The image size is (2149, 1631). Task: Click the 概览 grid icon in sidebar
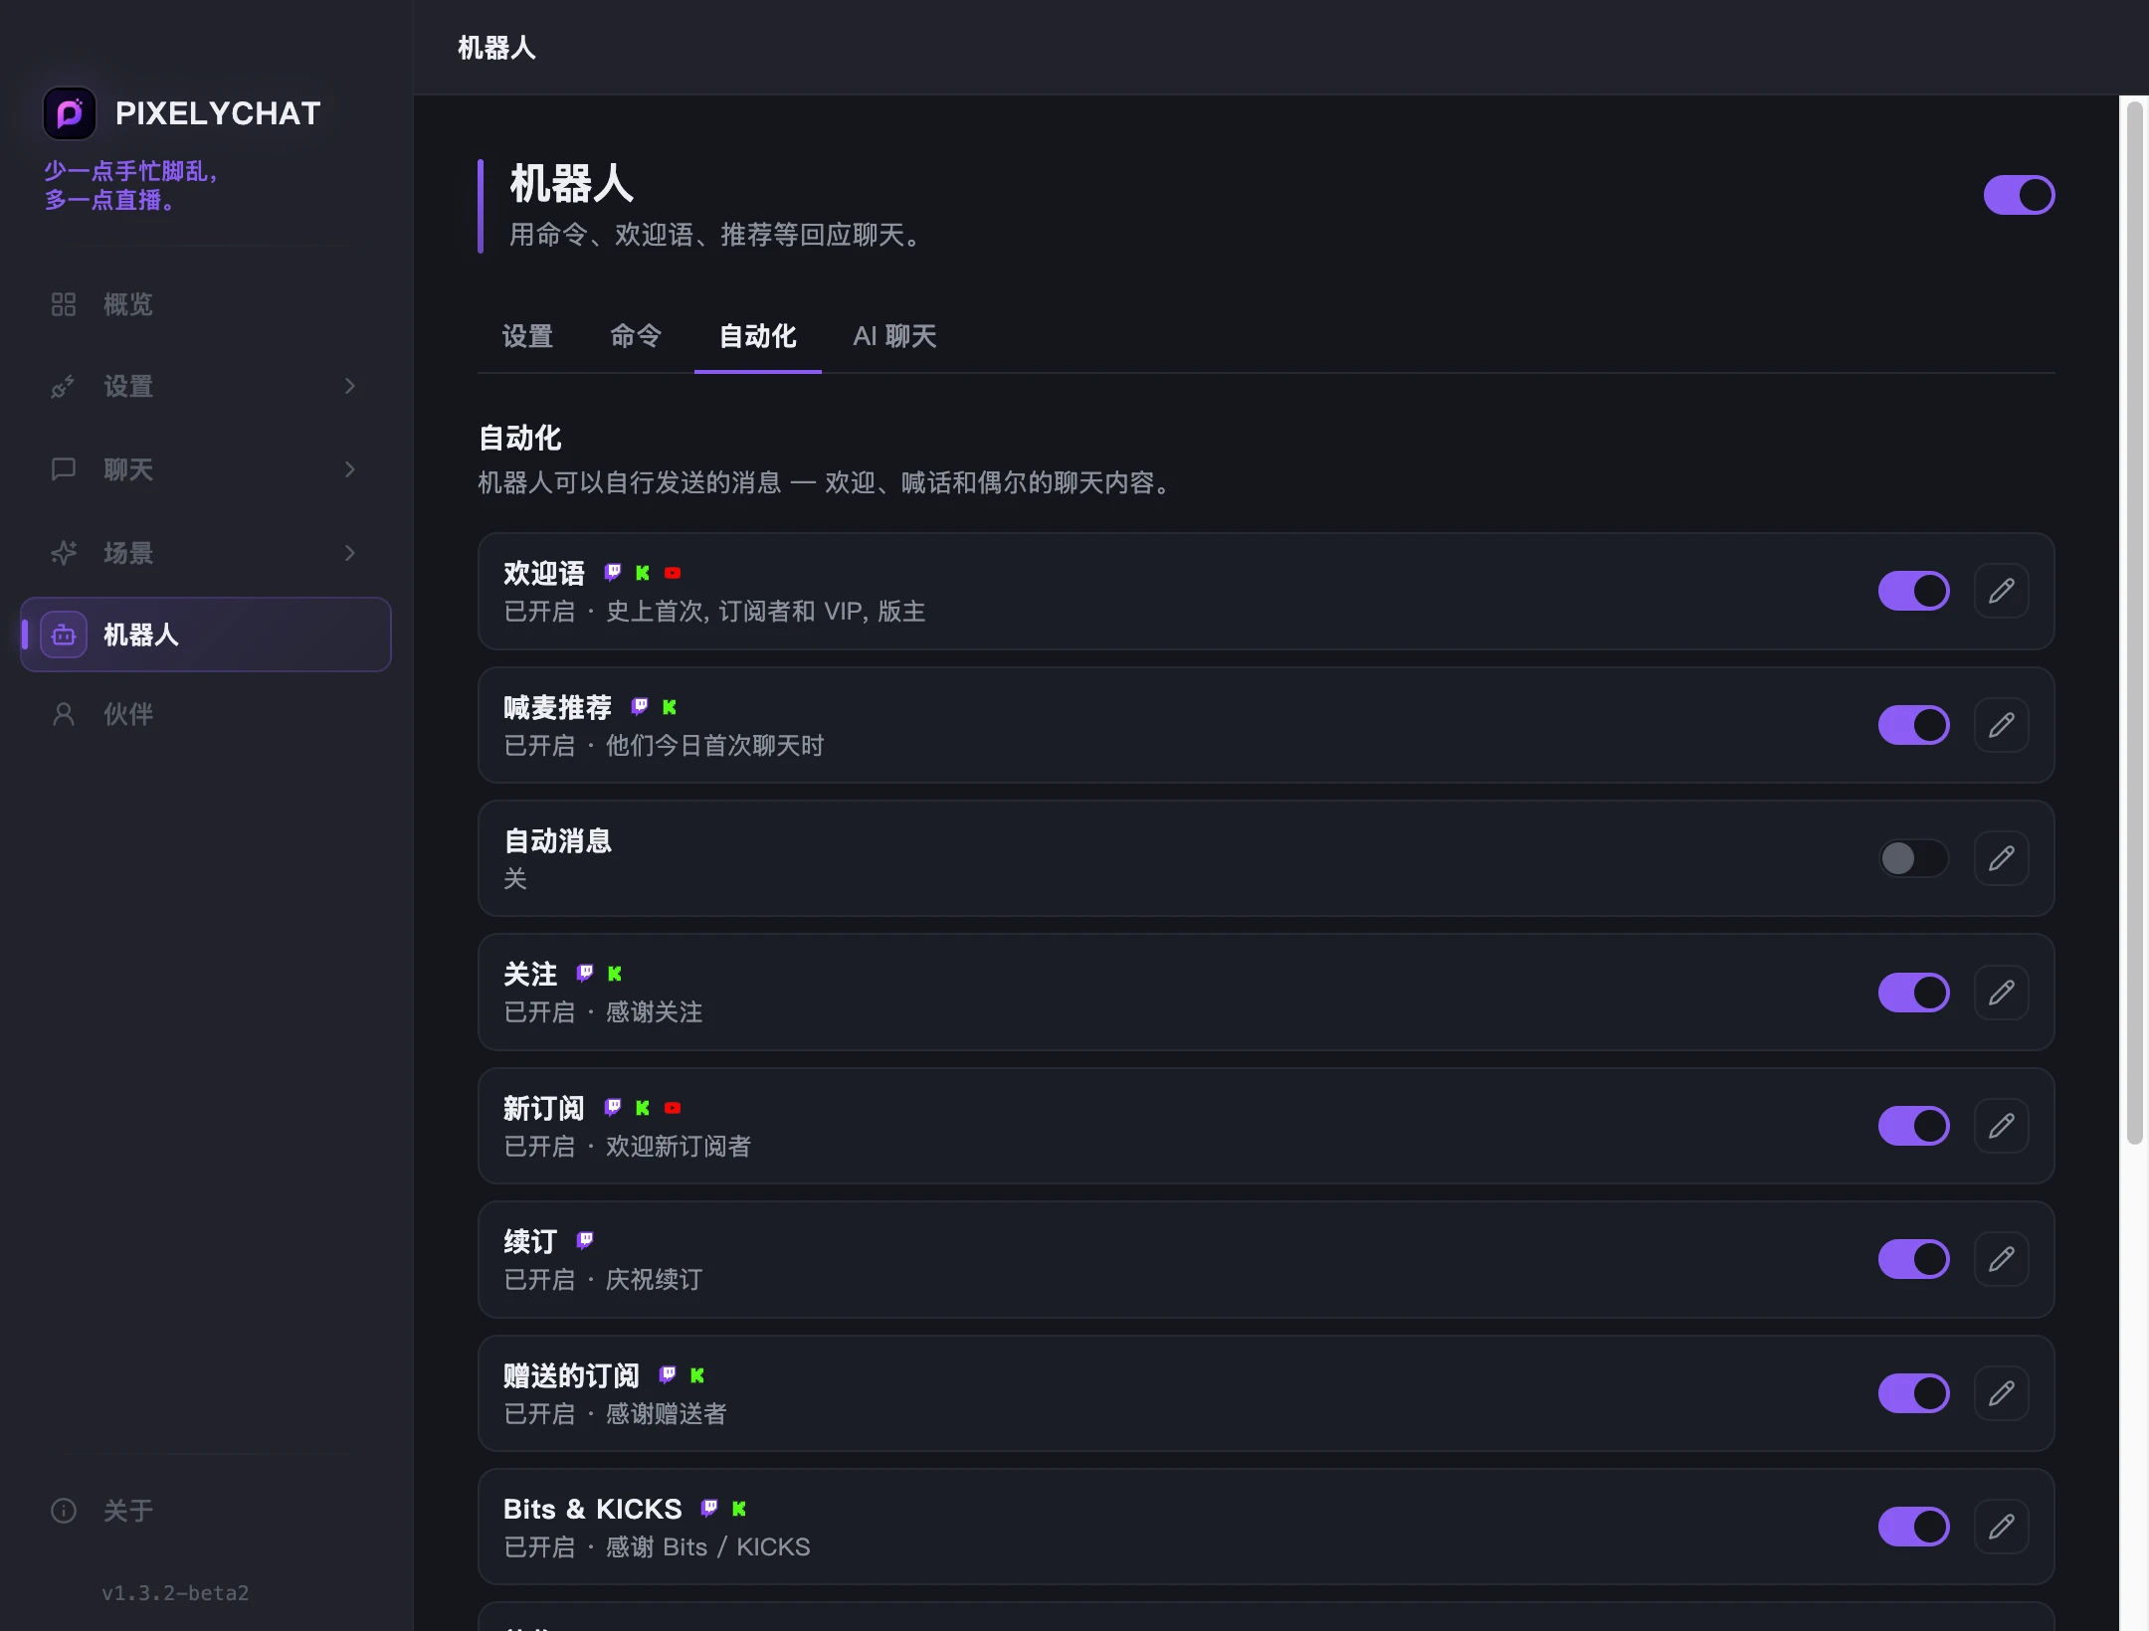(64, 304)
